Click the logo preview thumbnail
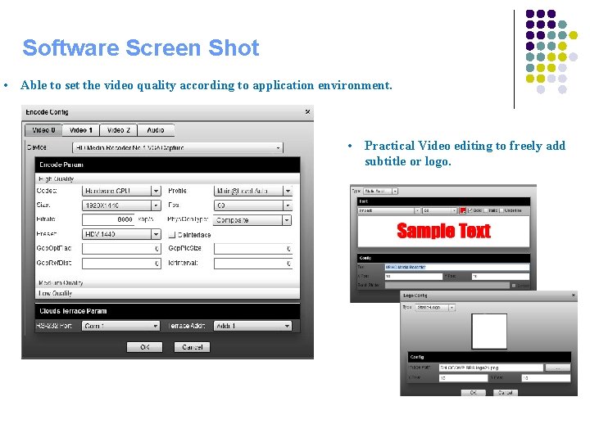The image size is (590, 442). pos(489,331)
